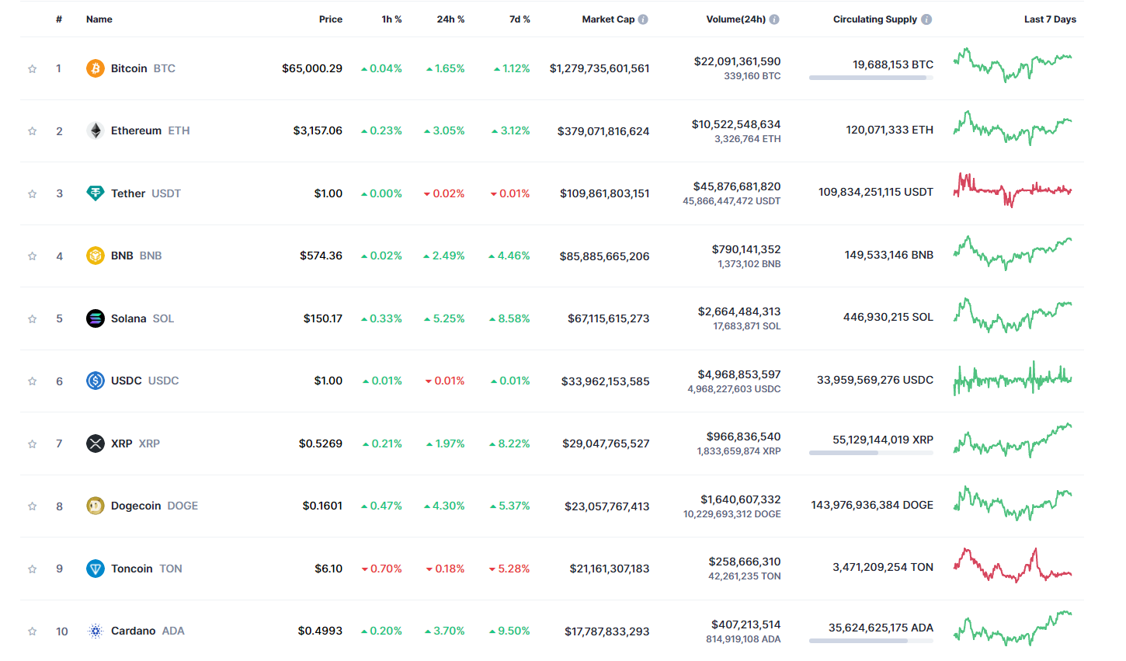Sort table by Name column header

(99, 19)
